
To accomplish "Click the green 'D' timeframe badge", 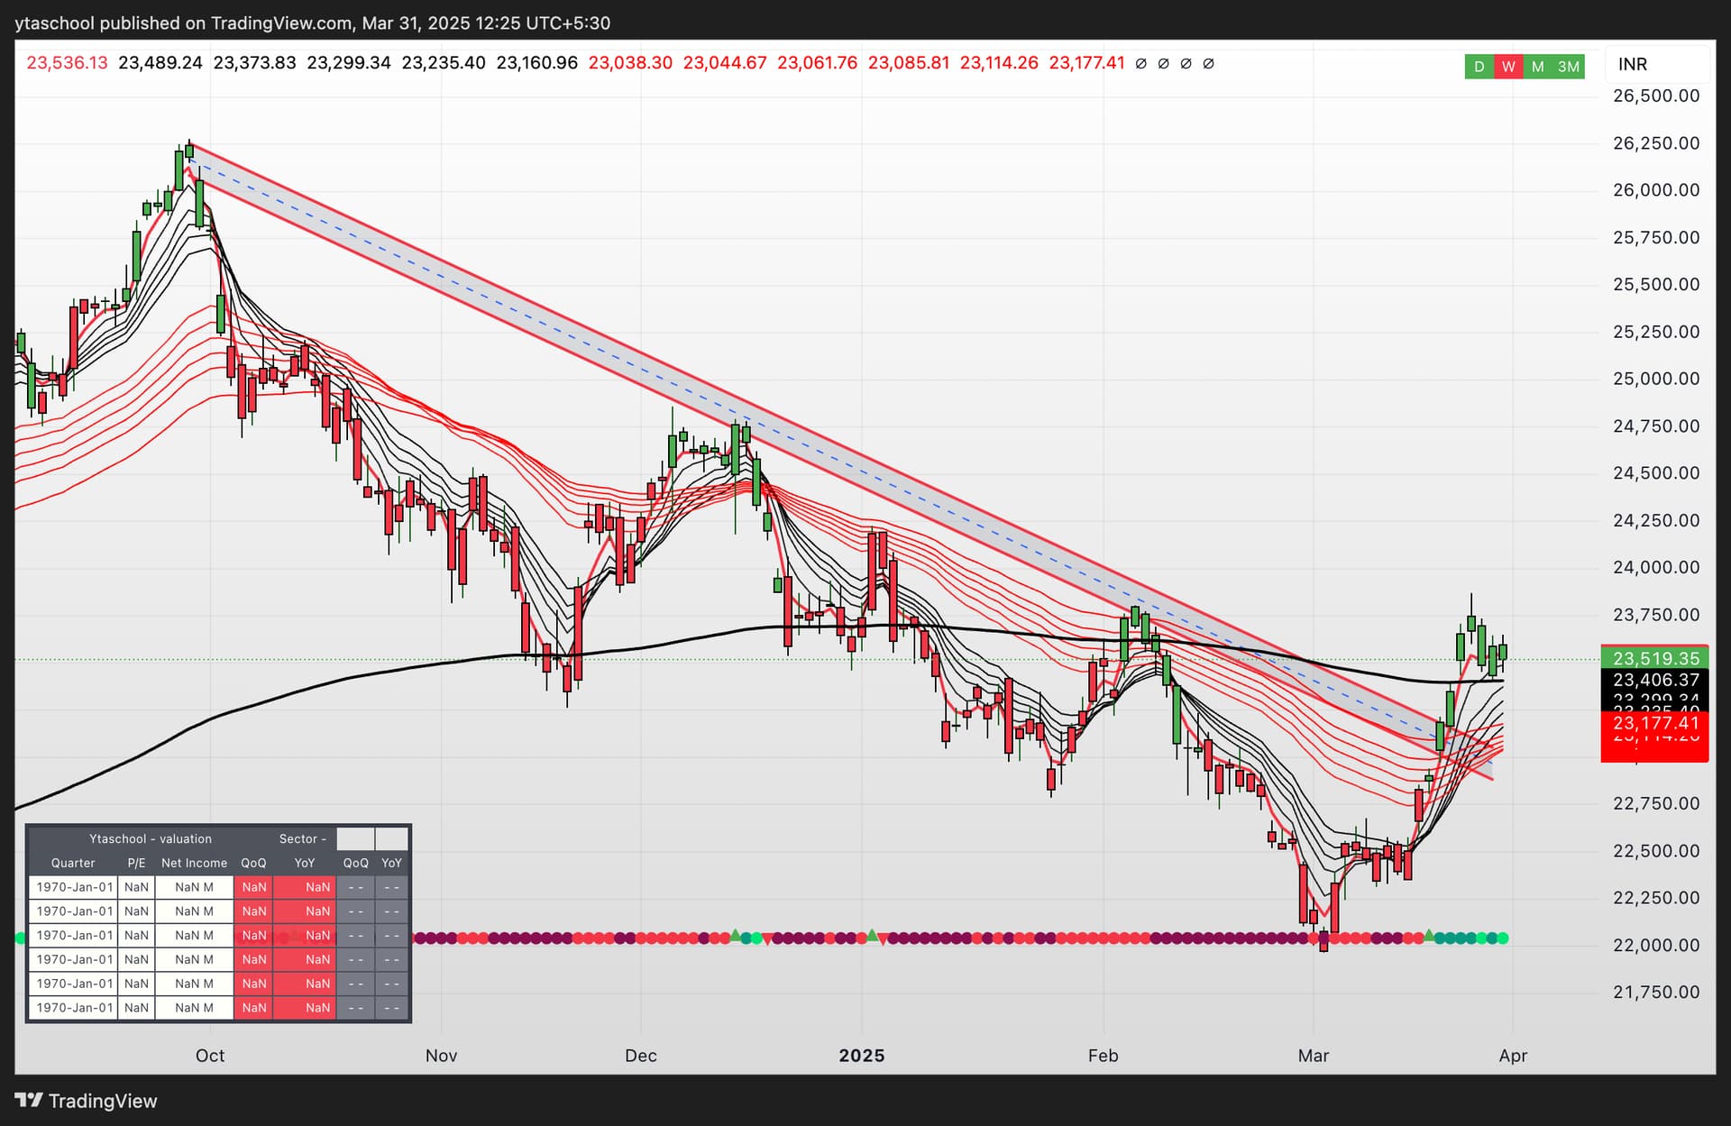I will (1479, 66).
